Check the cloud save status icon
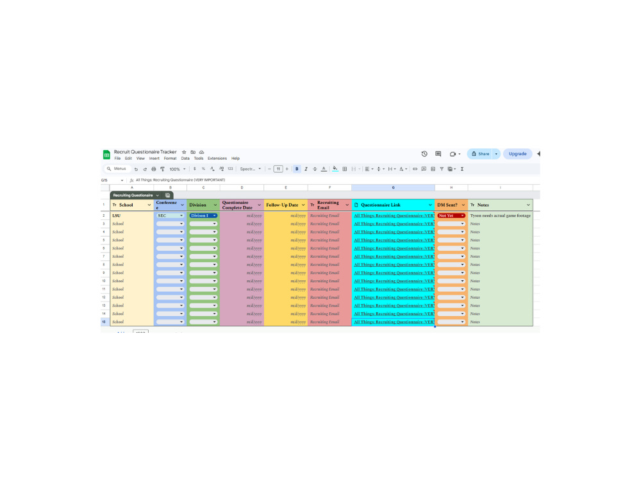This screenshot has height=481, width=641. [x=201, y=152]
